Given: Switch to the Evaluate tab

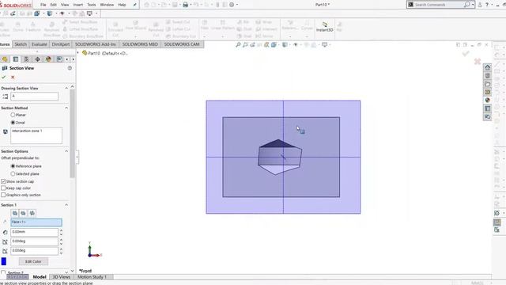Looking at the screenshot, I should click(40, 44).
